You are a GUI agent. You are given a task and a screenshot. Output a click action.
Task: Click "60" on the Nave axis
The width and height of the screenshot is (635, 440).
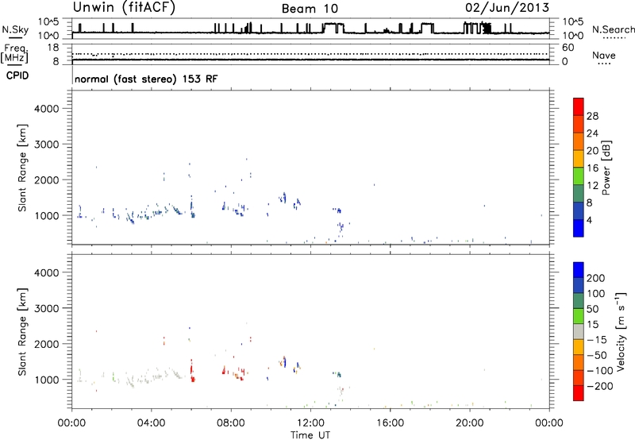(568, 48)
